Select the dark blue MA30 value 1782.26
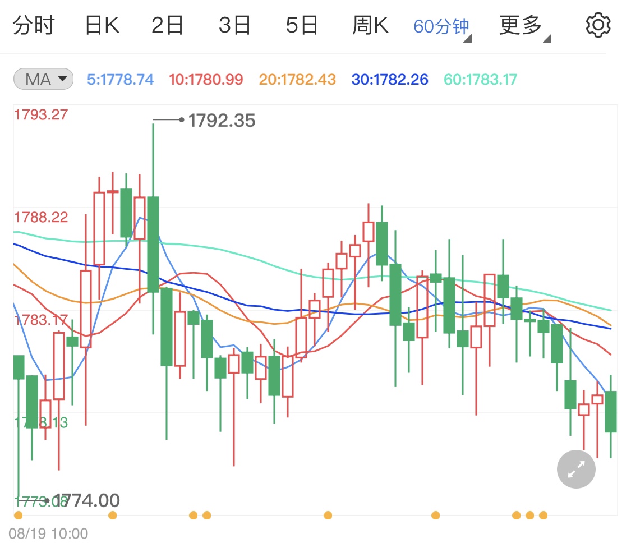631x543 pixels. point(389,79)
